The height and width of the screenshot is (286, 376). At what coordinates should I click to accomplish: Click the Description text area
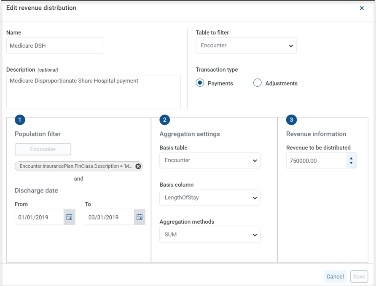[x=94, y=92]
